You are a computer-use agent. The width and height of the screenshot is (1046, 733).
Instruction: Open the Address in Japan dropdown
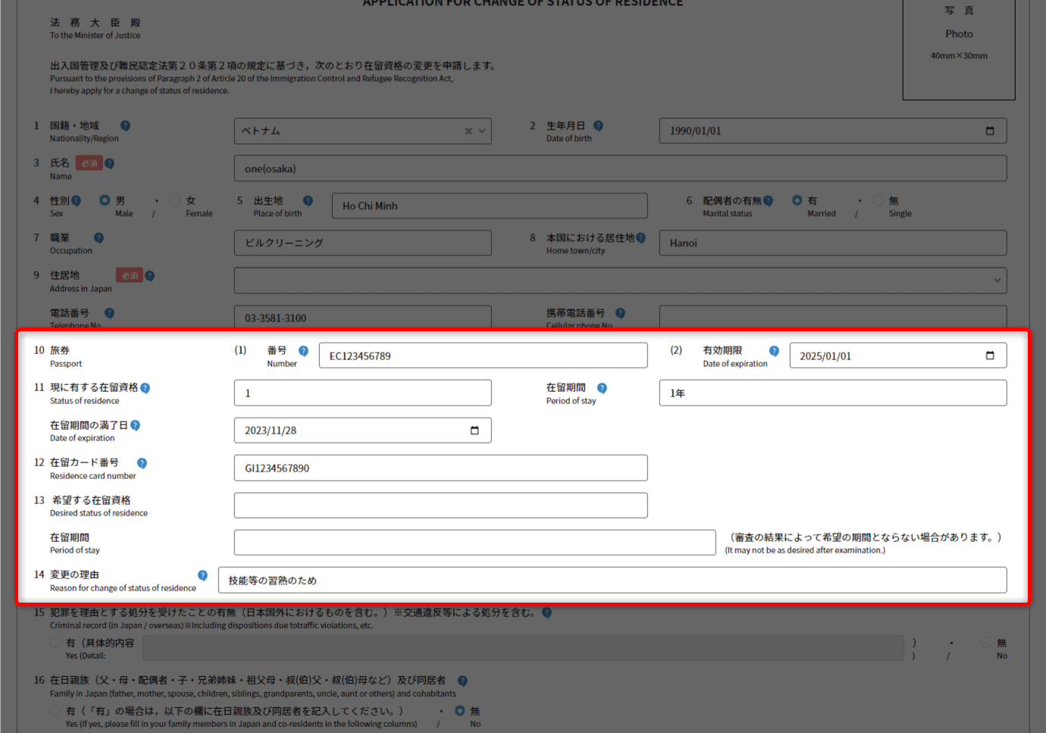(x=997, y=280)
